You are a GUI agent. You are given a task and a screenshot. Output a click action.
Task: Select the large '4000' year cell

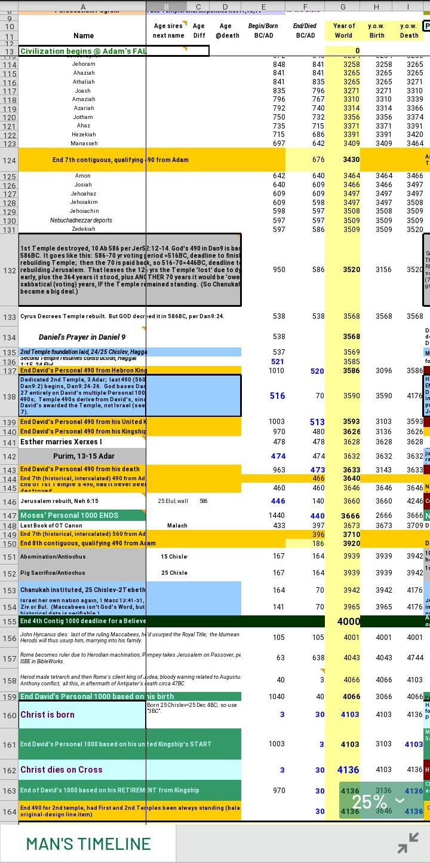[x=343, y=621]
